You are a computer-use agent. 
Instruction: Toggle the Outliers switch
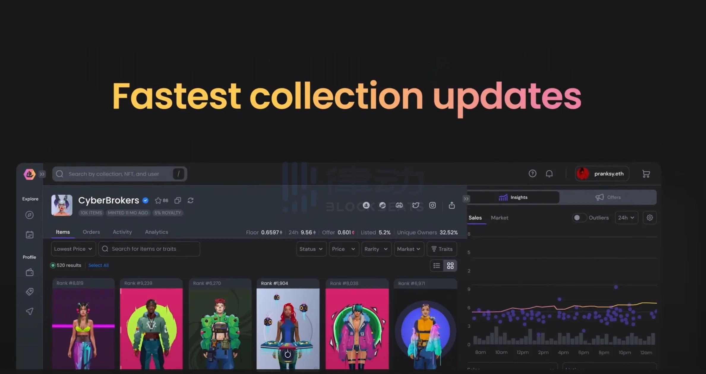coord(579,218)
